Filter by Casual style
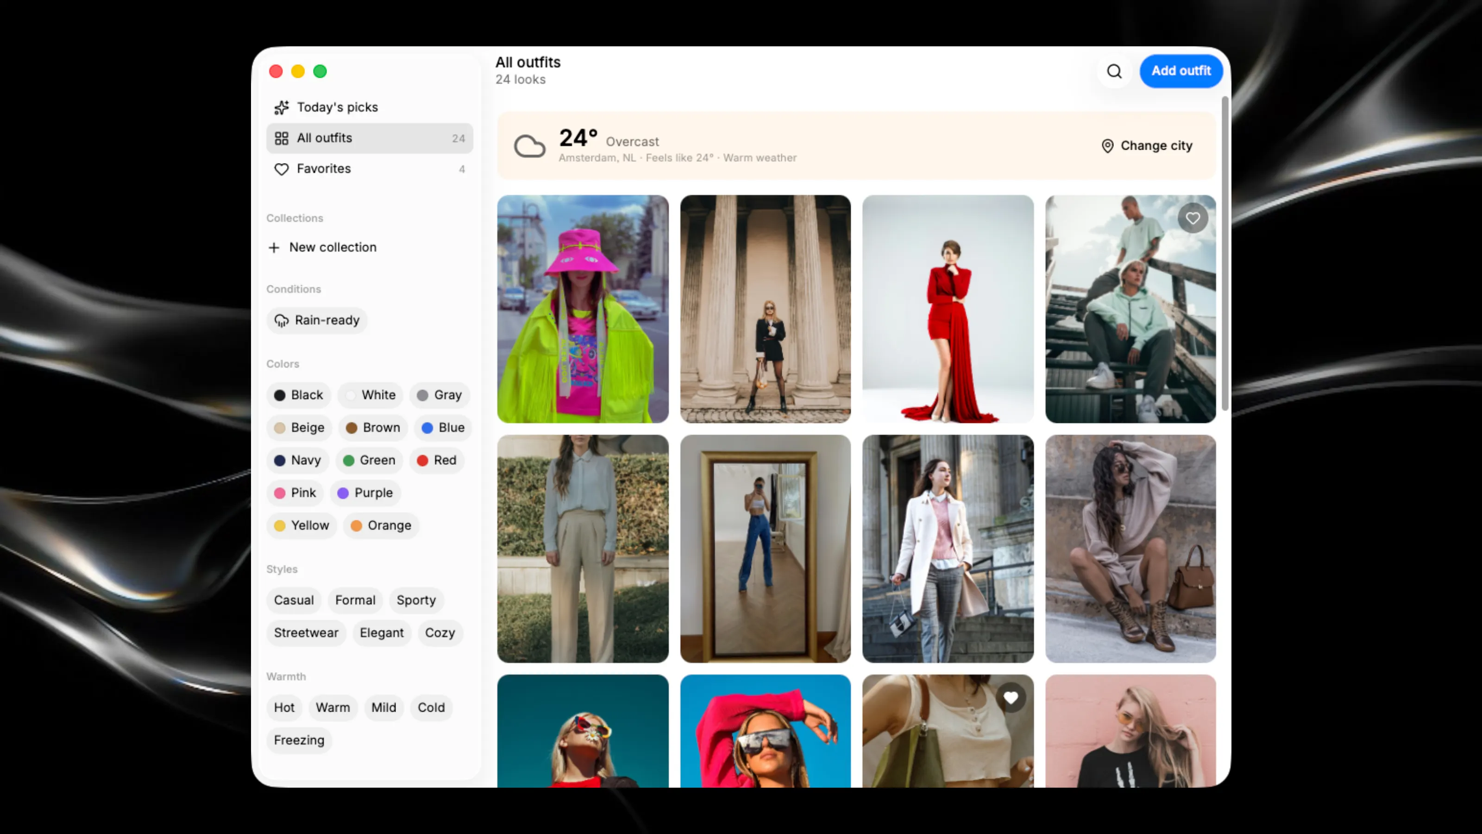Image resolution: width=1482 pixels, height=834 pixels. [x=294, y=600]
